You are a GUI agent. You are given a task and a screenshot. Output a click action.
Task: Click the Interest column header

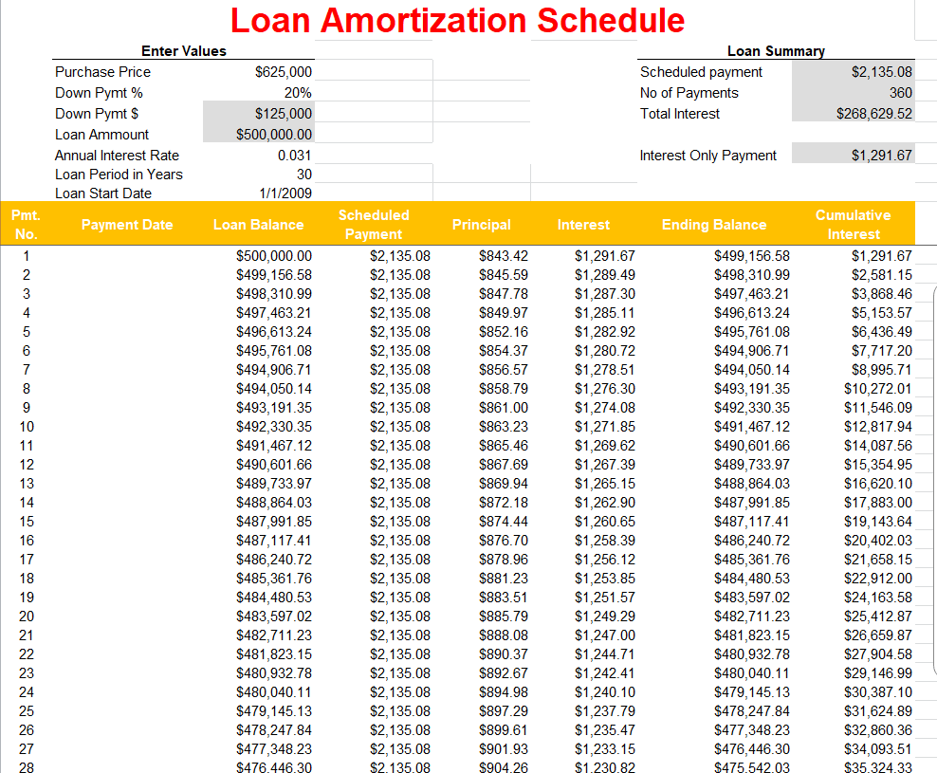pos(583,225)
